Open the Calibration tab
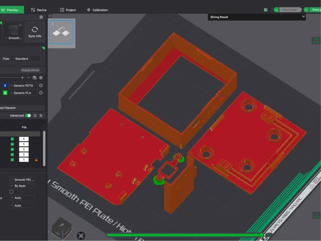 coord(97,10)
